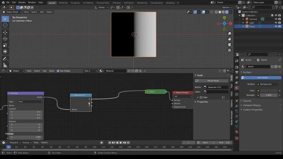This screenshot has height=159, width=283.
Task: Click the play animation button
Action: point(121,143)
